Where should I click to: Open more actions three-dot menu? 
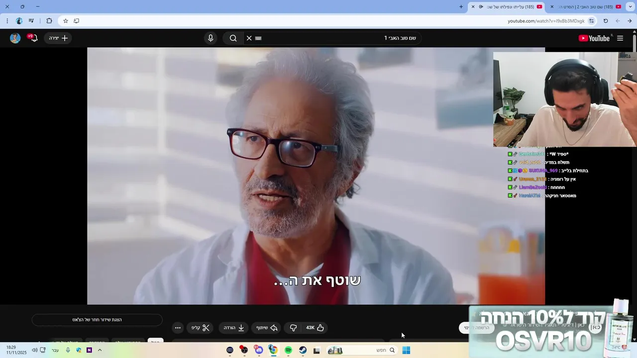(x=178, y=328)
